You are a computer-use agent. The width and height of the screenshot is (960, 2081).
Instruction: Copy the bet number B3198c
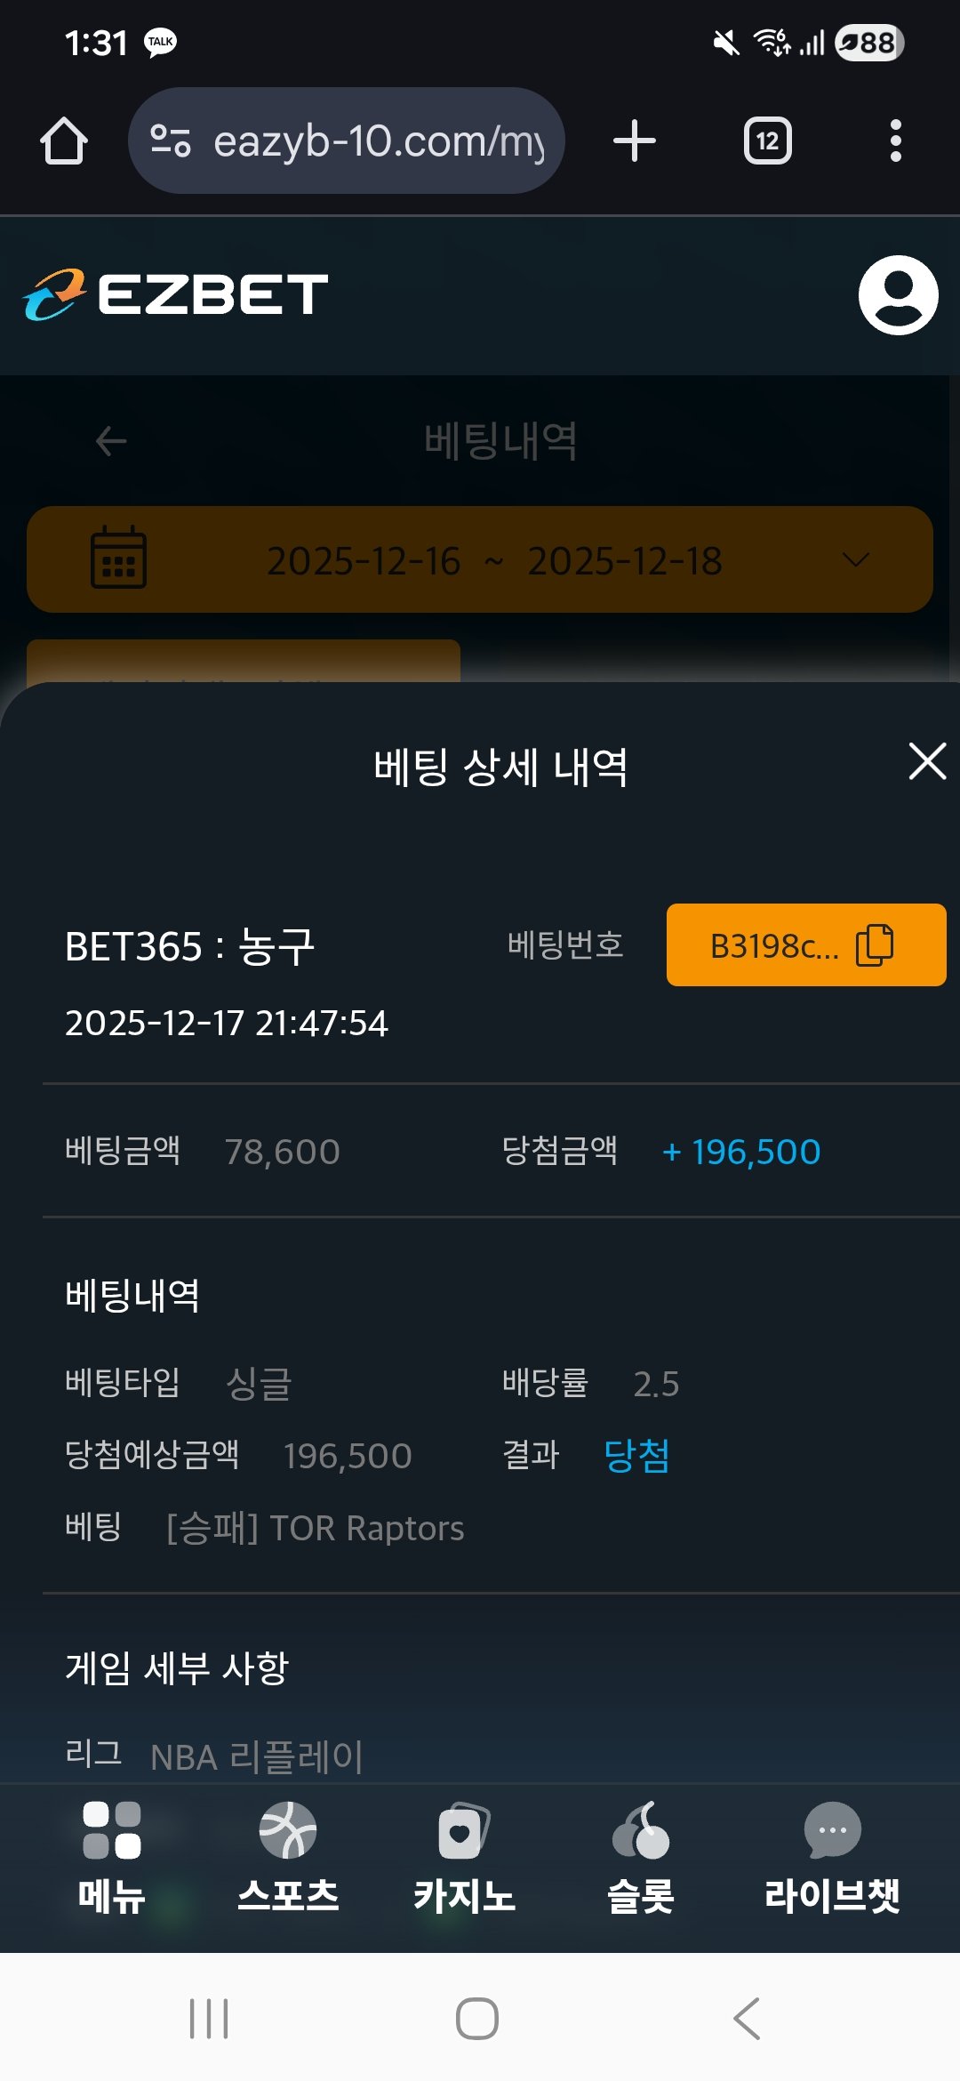click(805, 945)
